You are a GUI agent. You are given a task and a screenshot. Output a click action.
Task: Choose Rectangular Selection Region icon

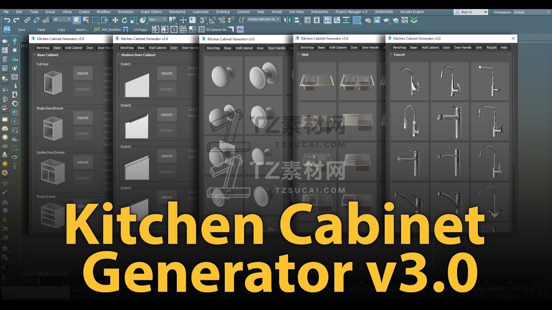click(95, 20)
